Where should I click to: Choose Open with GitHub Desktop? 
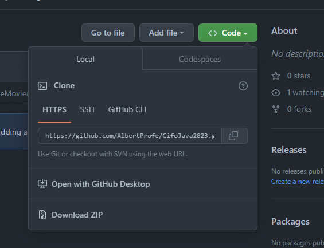[143, 184]
